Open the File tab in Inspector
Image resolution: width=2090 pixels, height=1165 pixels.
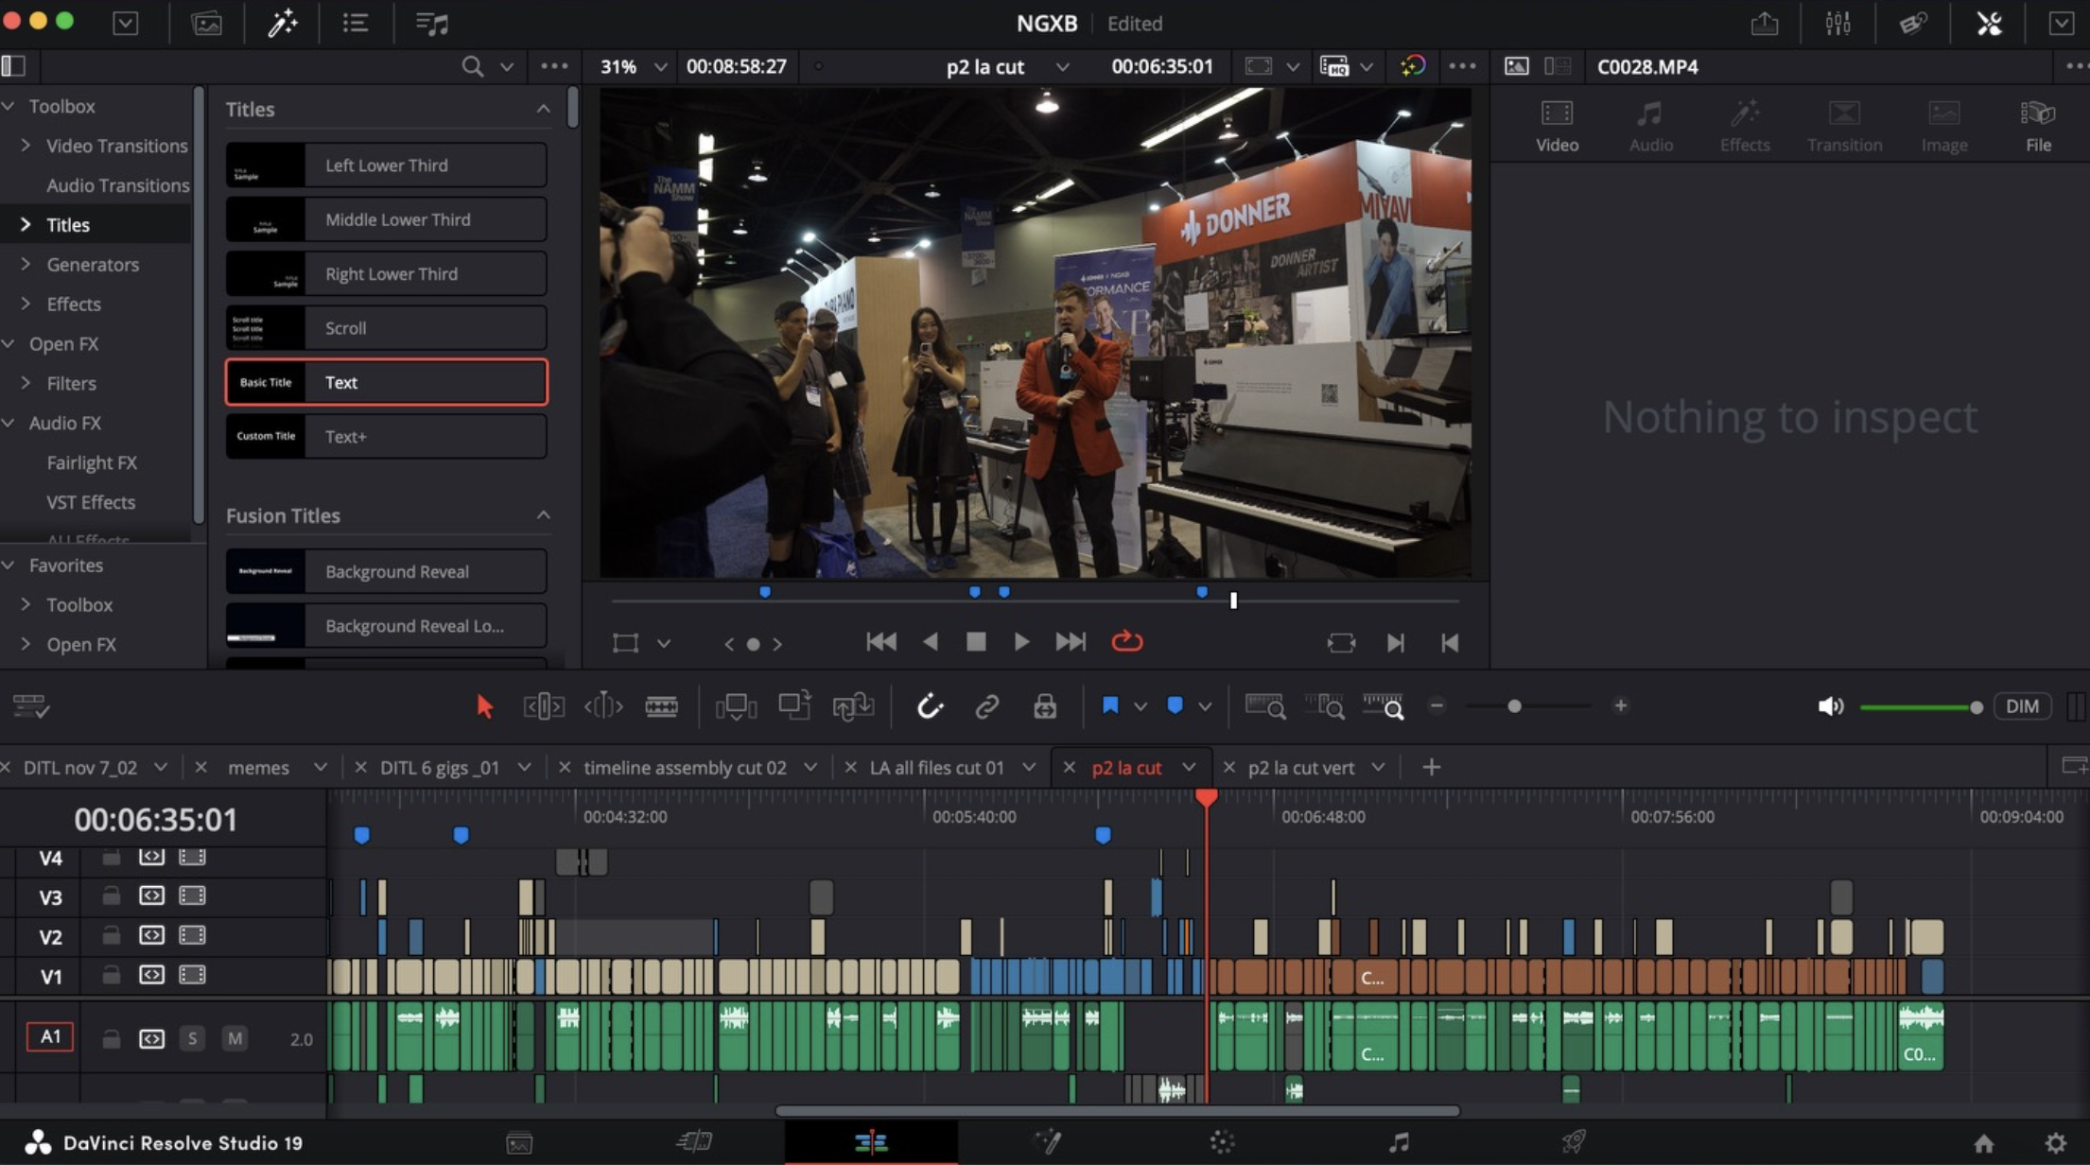[2037, 126]
